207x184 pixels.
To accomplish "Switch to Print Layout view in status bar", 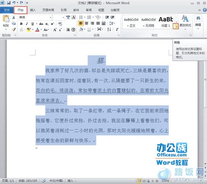I will click(139, 181).
